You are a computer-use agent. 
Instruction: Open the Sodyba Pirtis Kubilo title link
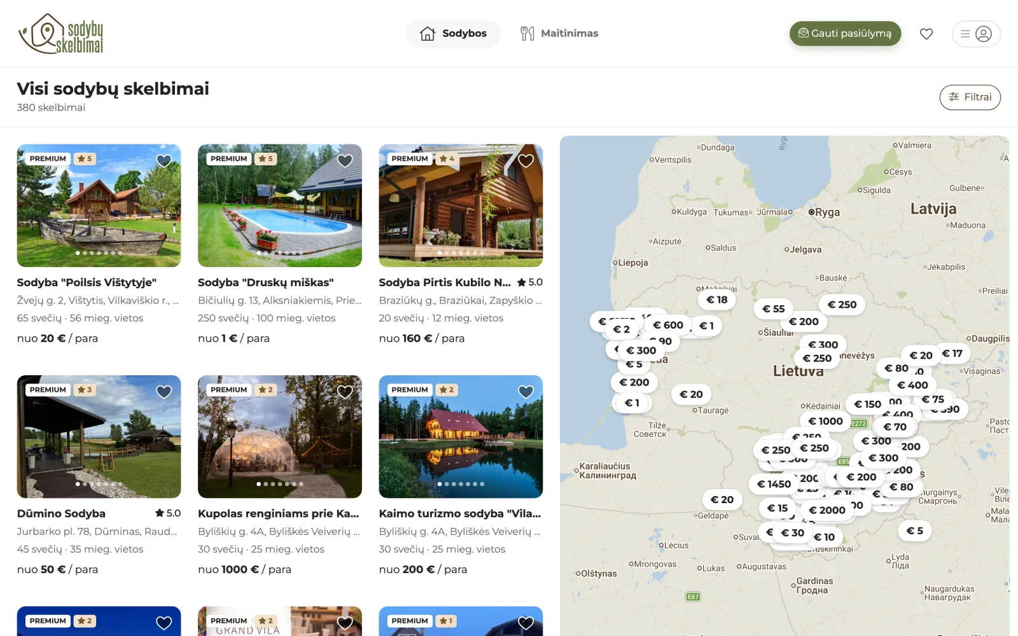[445, 282]
